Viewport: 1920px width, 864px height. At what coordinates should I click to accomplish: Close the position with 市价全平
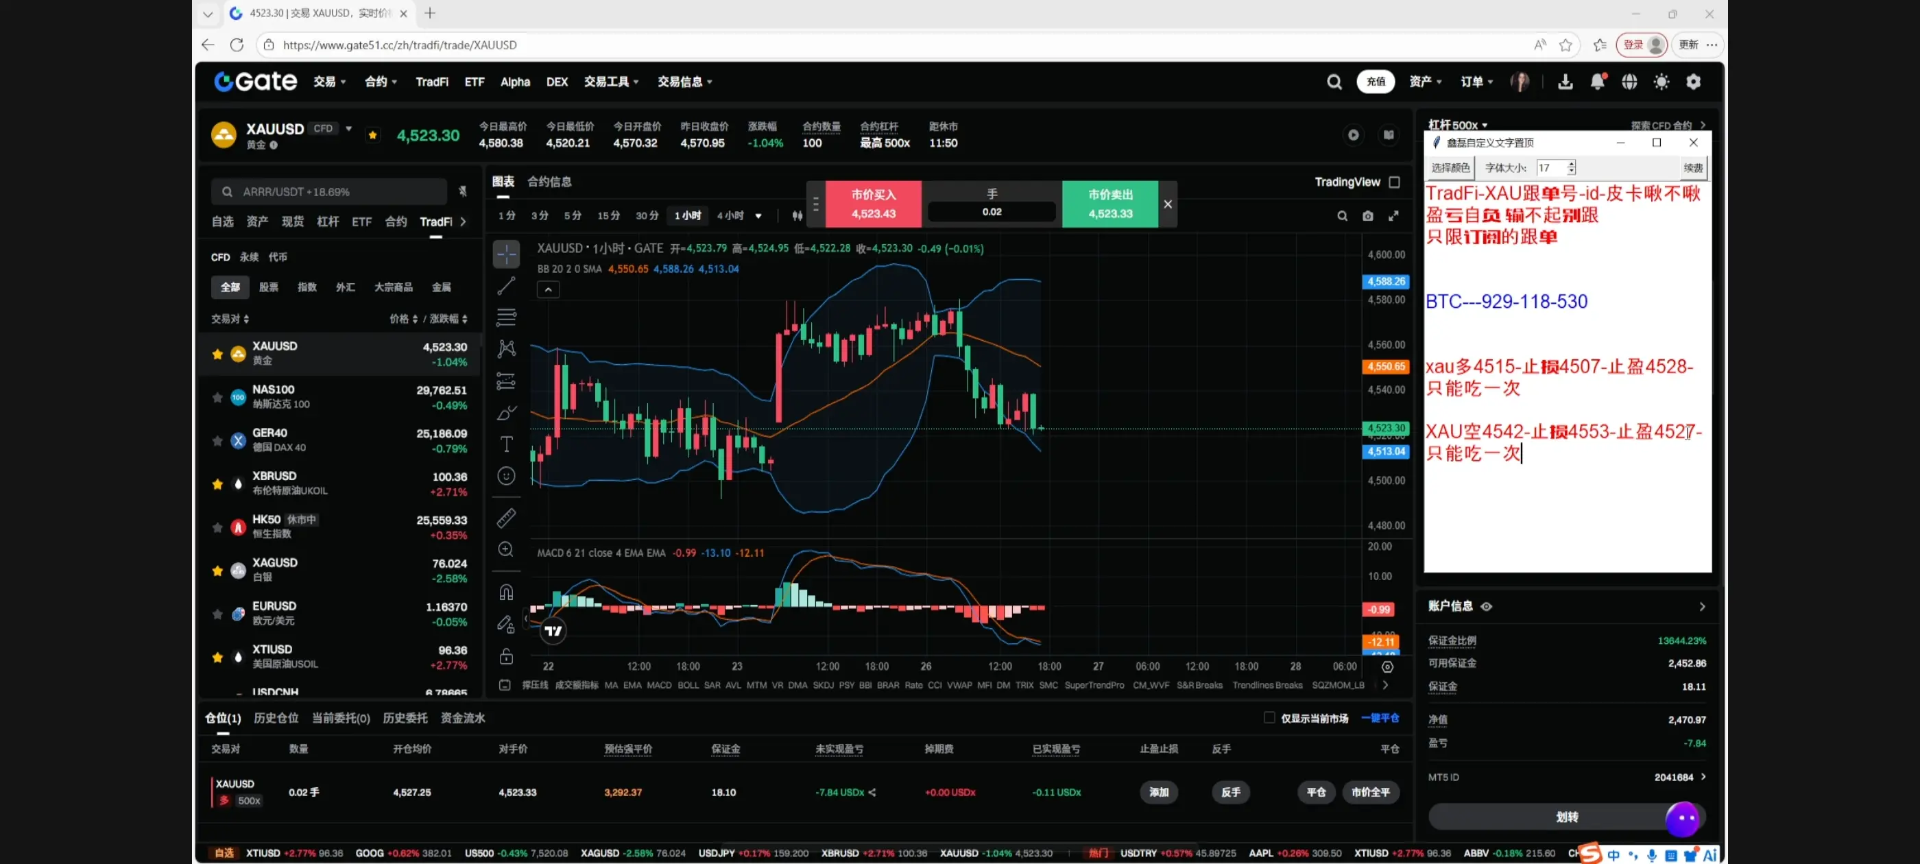(1371, 793)
